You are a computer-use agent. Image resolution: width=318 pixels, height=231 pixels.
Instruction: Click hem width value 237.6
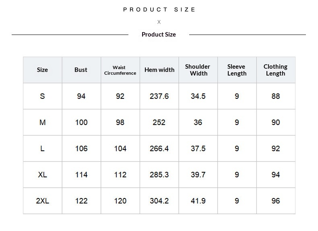tap(159, 96)
